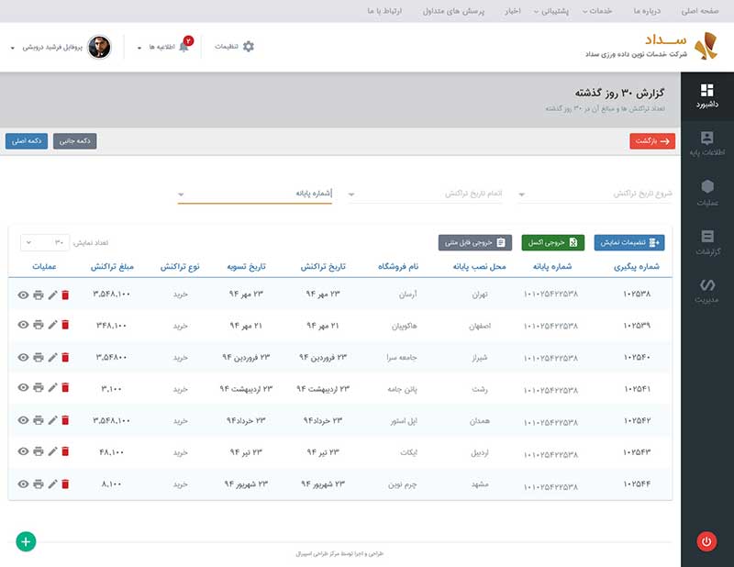This screenshot has width=734, height=567.
Task: Sort by tracking number column header
Action: 637,266
